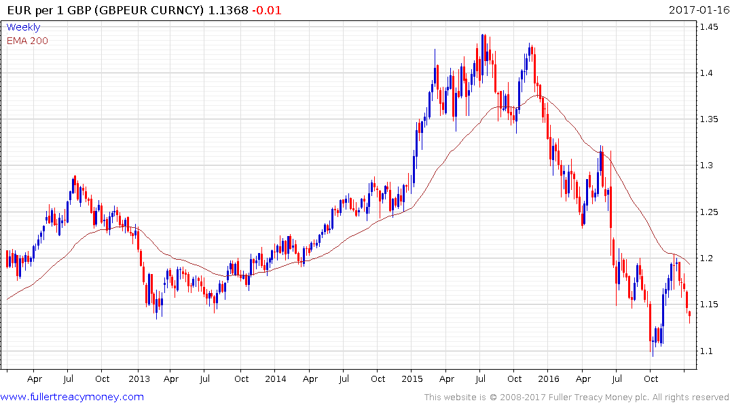Click the EMA 200 legend label
Image resolution: width=730 pixels, height=407 pixels.
click(27, 41)
